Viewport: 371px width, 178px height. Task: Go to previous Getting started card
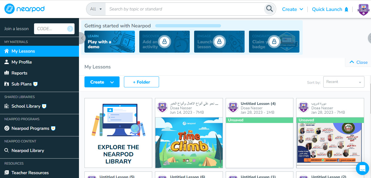[82, 38]
